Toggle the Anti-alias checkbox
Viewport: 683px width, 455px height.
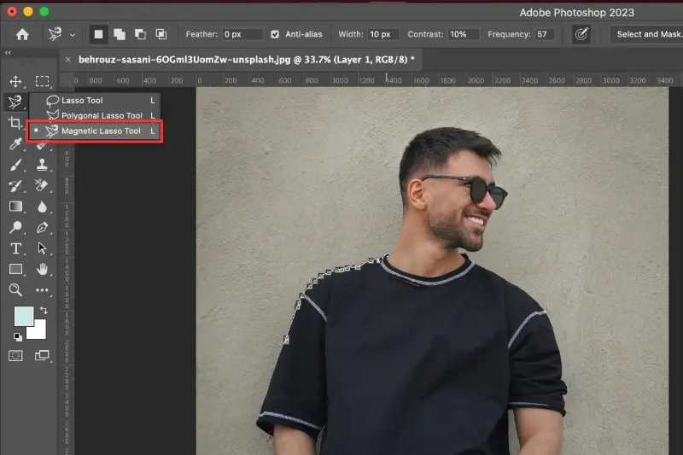(275, 34)
